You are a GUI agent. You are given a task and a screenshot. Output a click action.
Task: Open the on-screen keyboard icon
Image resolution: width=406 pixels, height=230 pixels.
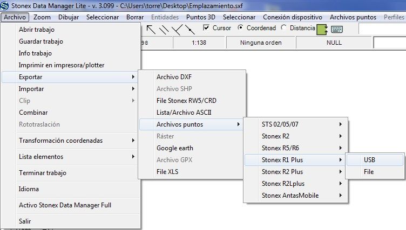337,29
